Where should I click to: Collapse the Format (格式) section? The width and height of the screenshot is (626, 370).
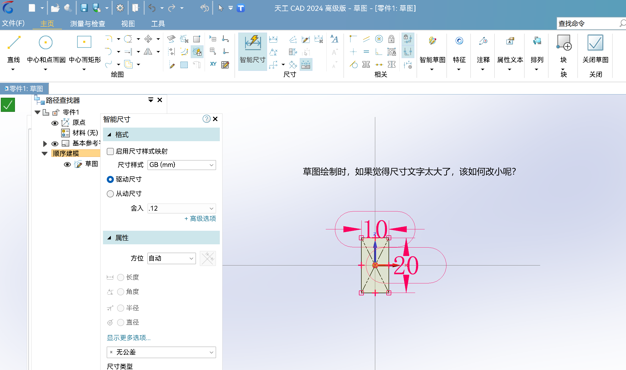[109, 135]
